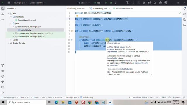Open Git version control sidebar icon
Image resolution: width=187 pixels, height=105 pixels.
[x=3, y=93]
